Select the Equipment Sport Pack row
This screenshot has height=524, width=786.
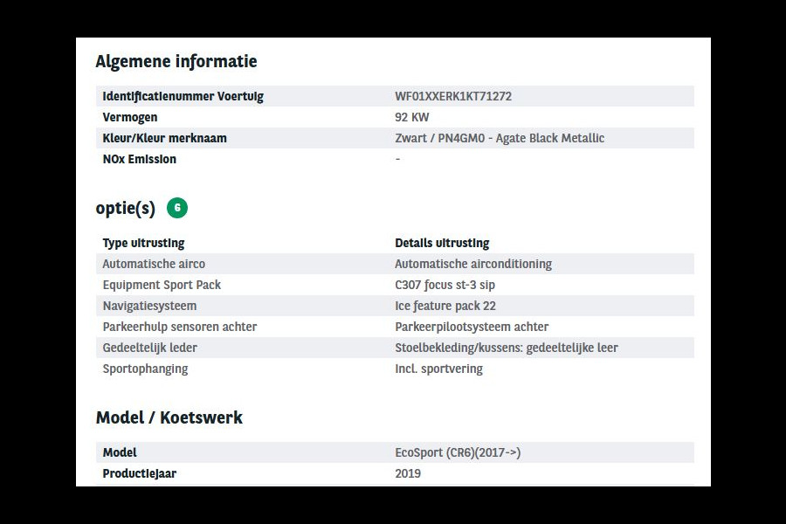tap(162, 285)
